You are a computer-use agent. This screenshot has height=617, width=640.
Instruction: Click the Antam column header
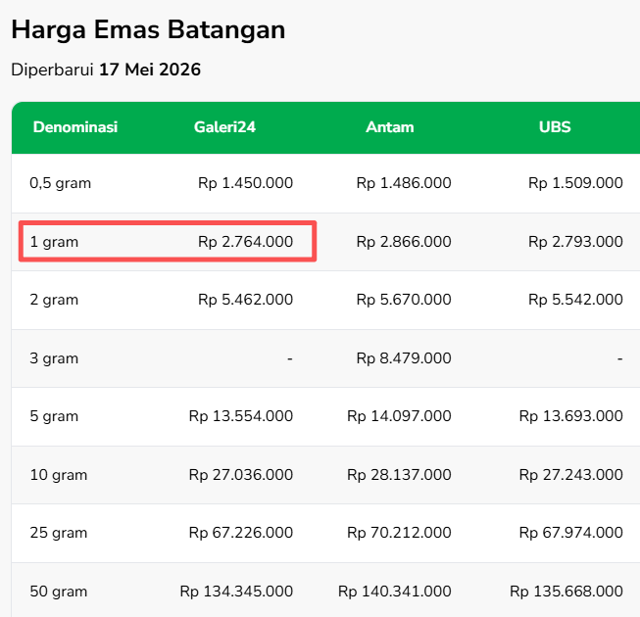[390, 126]
